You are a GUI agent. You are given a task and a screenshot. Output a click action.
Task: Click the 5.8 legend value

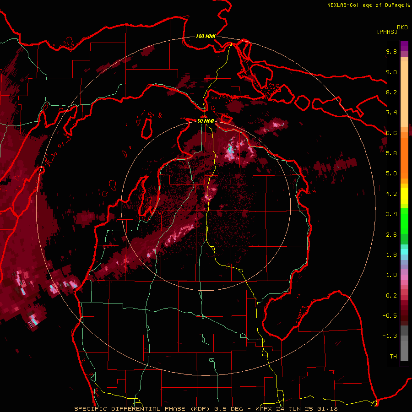[x=391, y=153]
